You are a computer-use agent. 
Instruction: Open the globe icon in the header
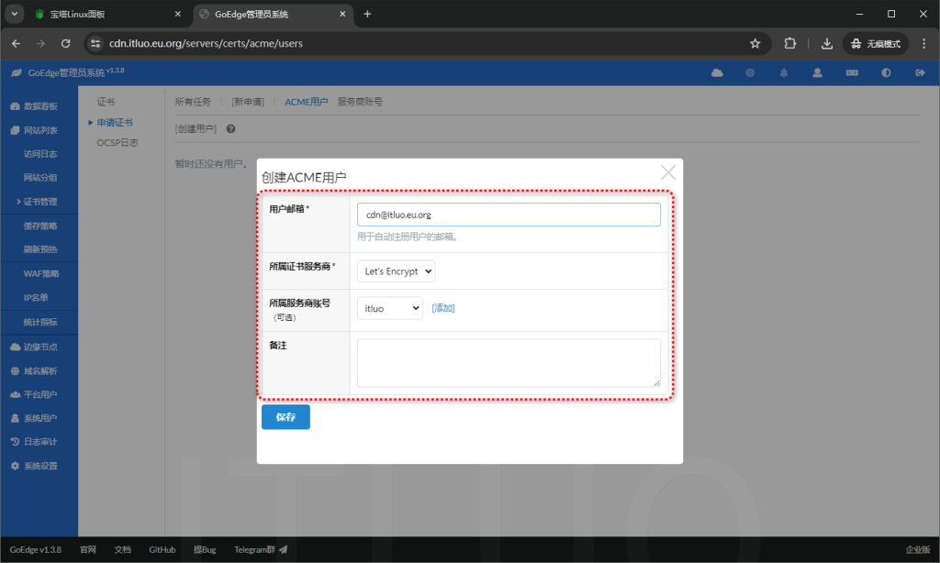pos(750,72)
